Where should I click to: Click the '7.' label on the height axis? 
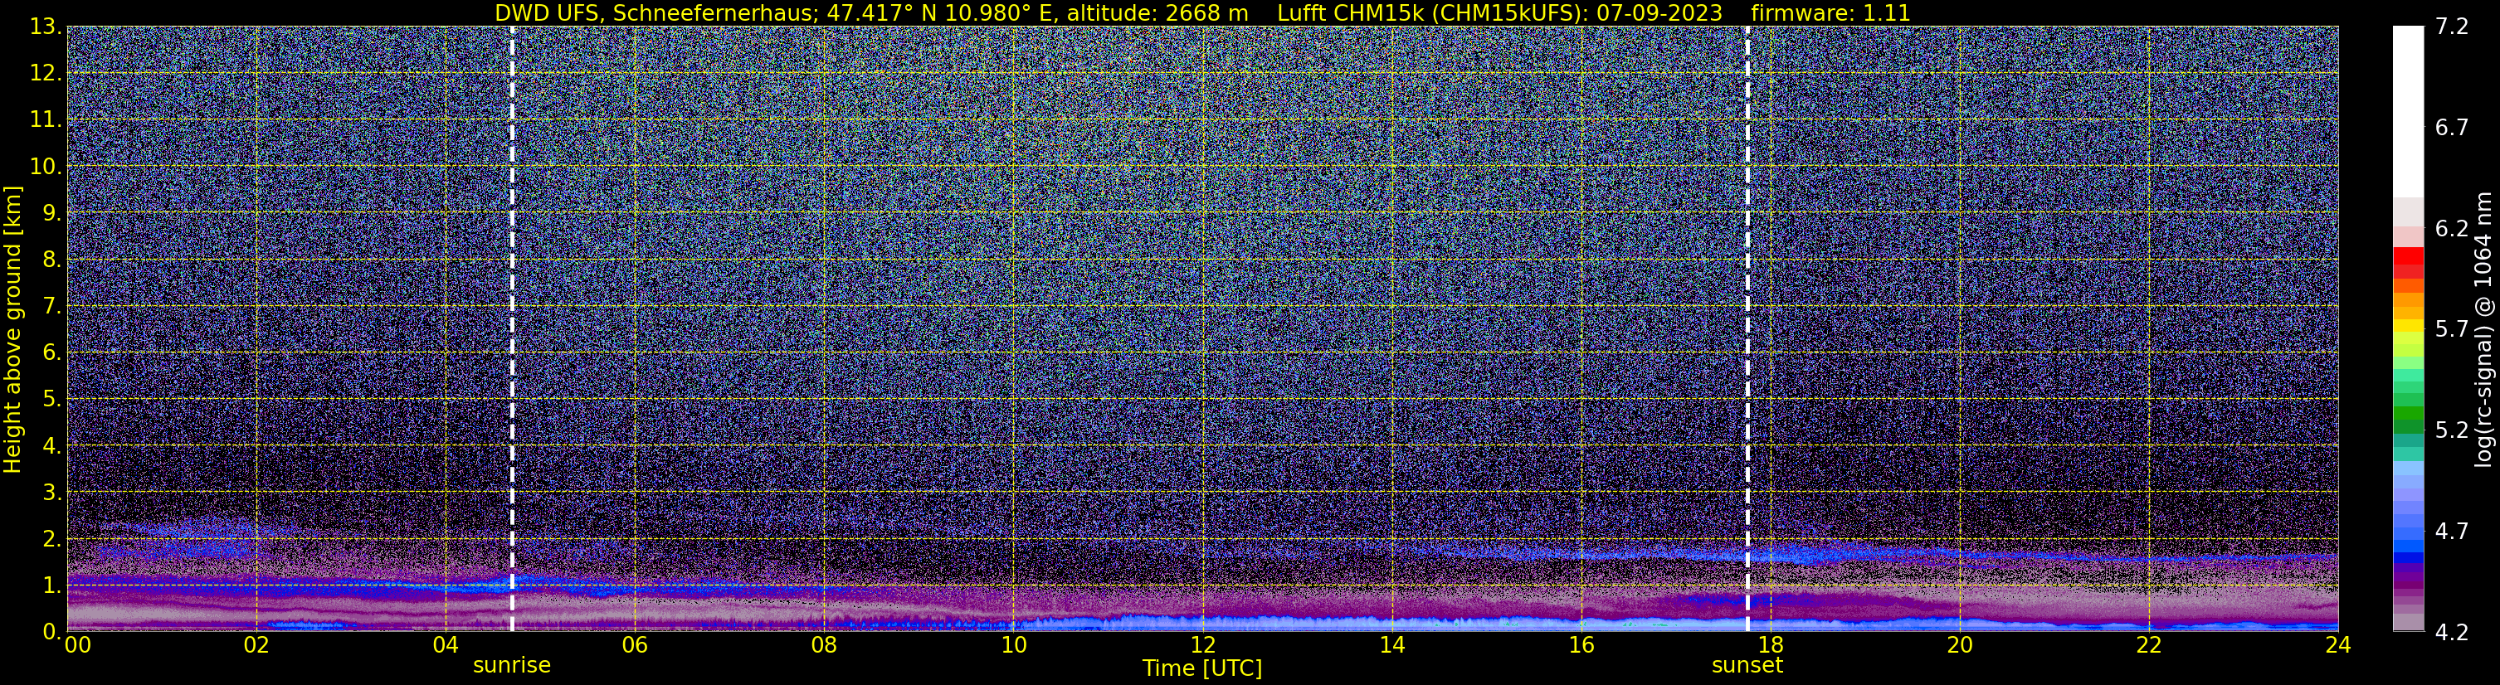click(52, 307)
